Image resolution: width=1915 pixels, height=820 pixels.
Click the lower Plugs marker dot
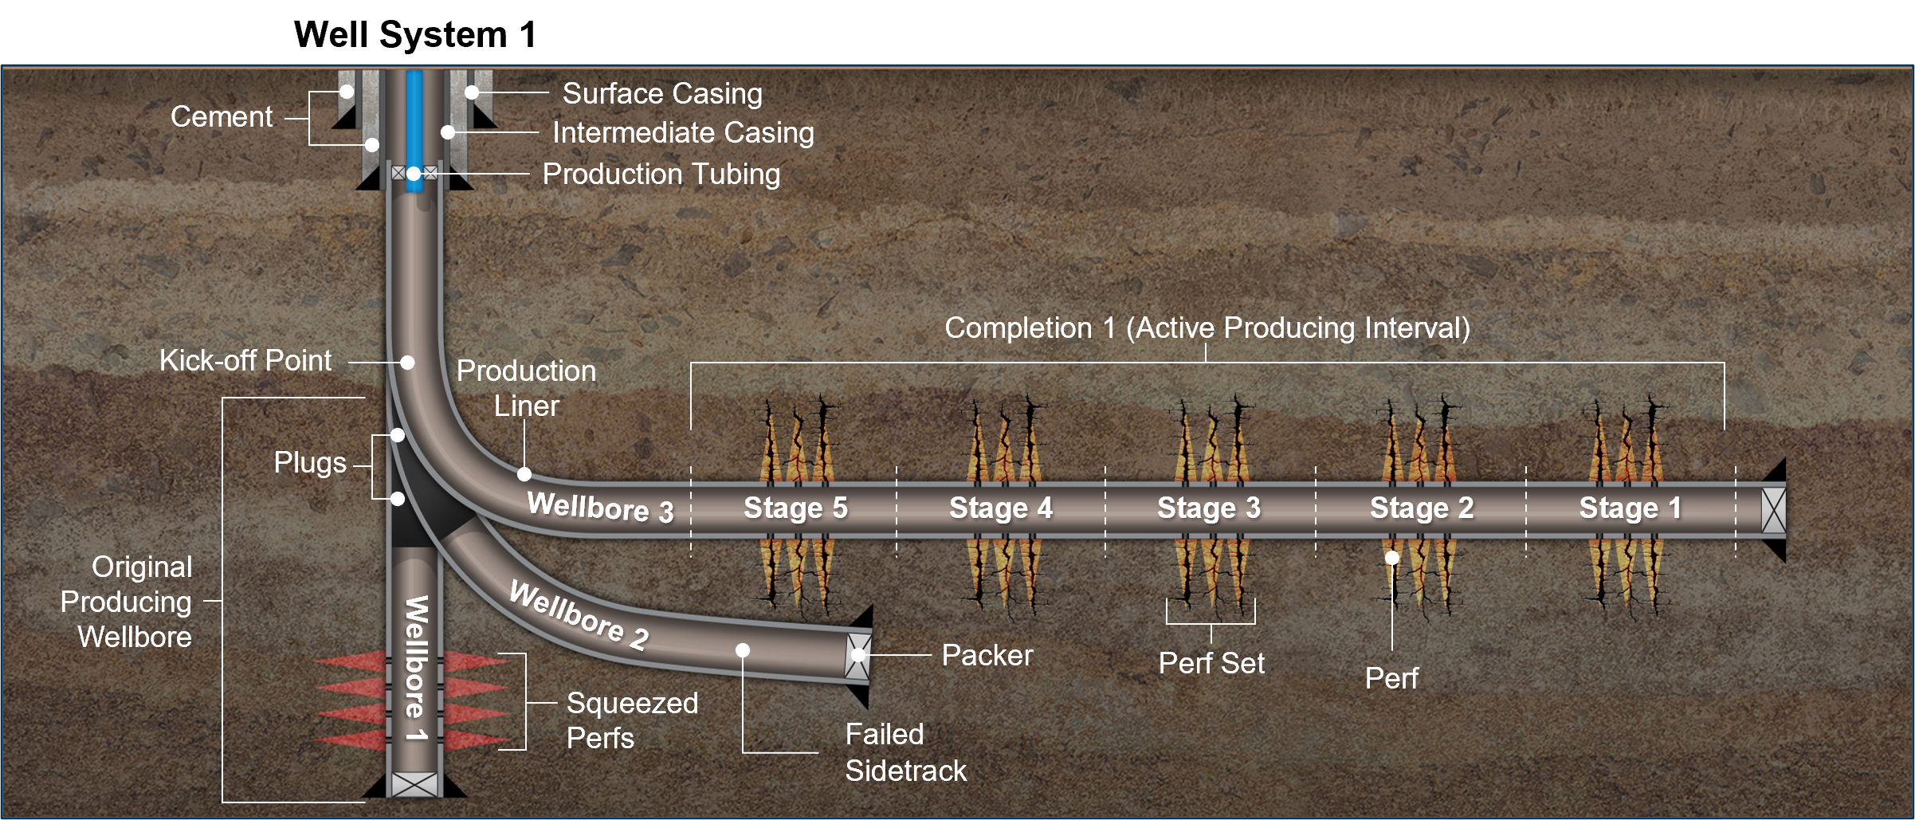click(x=398, y=499)
